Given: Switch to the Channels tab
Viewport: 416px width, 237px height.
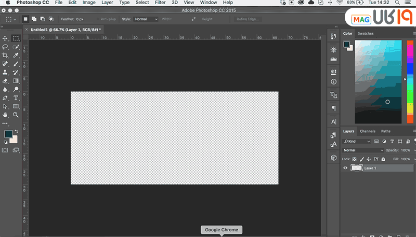Looking at the screenshot, I should coord(367,131).
